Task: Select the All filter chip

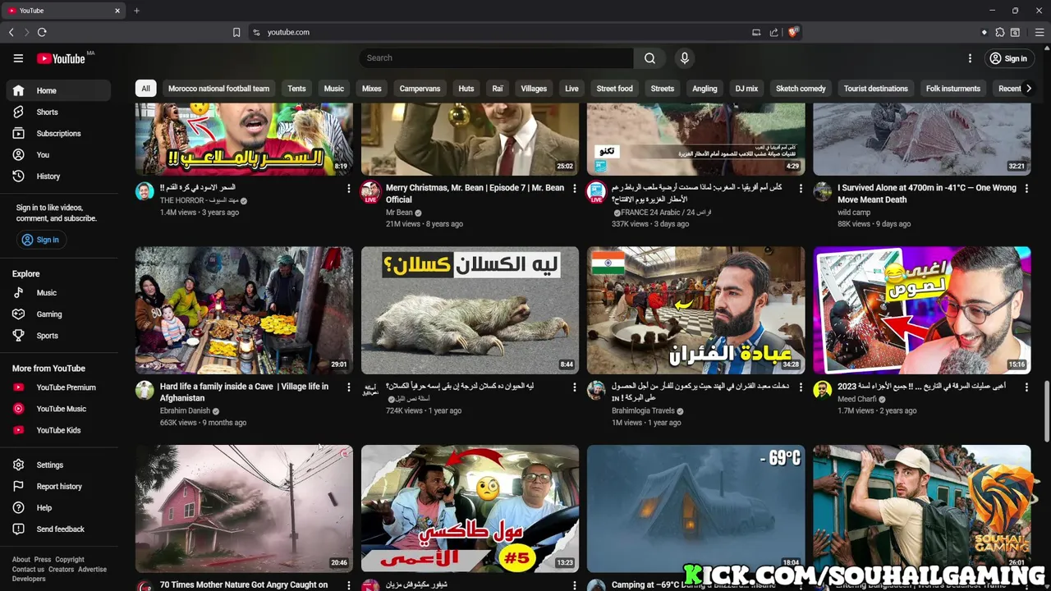Action: tap(145, 89)
